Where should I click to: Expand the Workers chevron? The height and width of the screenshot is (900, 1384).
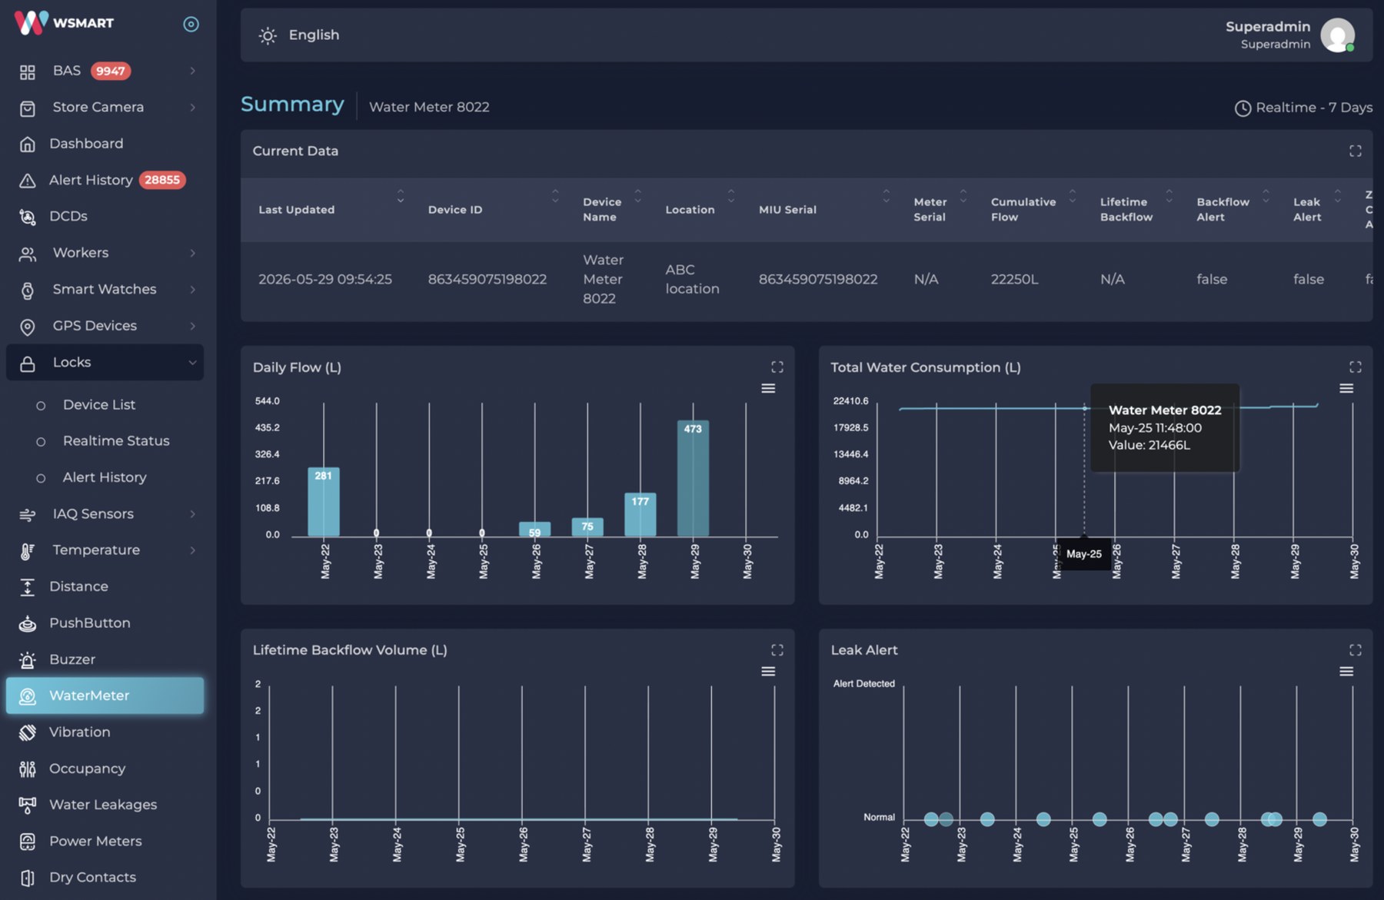click(x=192, y=253)
